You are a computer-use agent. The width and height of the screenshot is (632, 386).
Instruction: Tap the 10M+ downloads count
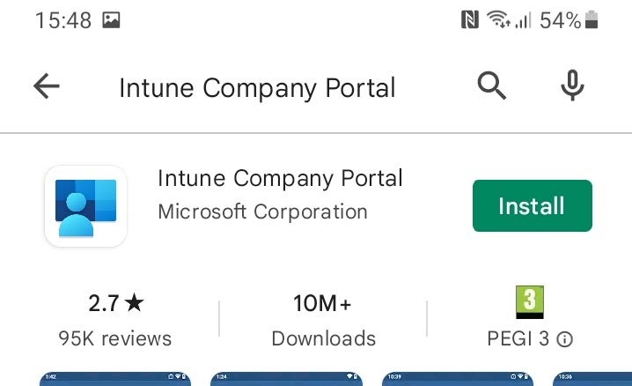pyautogui.click(x=322, y=303)
